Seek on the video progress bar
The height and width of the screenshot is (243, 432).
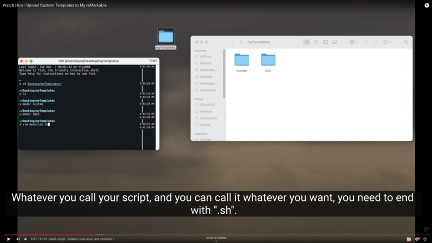click(216, 235)
